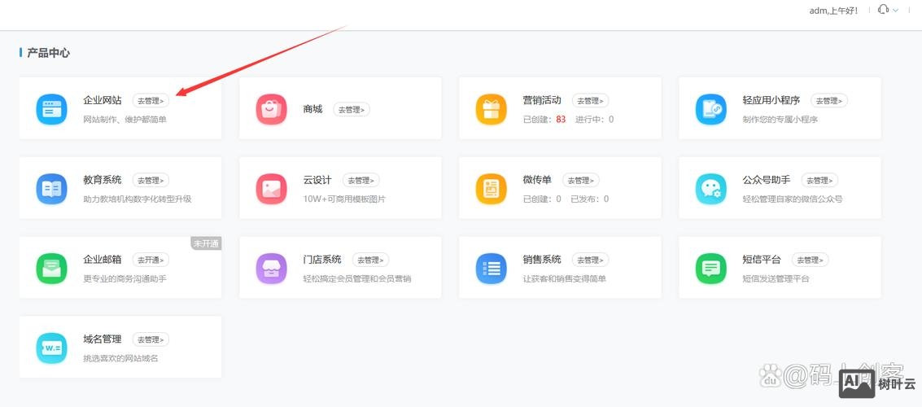Click the 公众号助手 title text
Viewport: 922px width, 407px height.
click(x=767, y=179)
